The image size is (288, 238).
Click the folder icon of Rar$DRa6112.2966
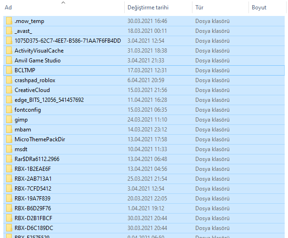[x=9, y=159]
